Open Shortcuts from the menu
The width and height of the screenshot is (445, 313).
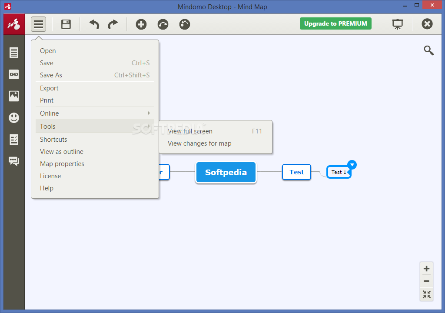95,140
